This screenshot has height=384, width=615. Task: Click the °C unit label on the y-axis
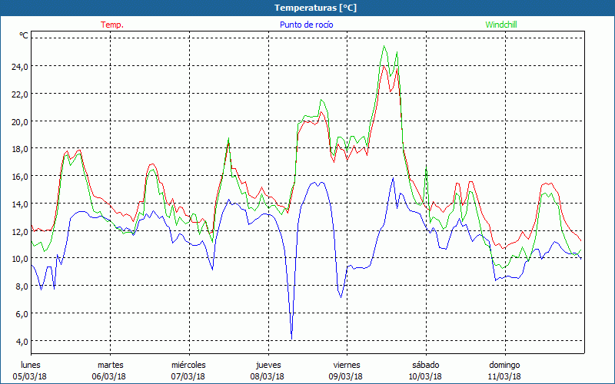click(24, 36)
